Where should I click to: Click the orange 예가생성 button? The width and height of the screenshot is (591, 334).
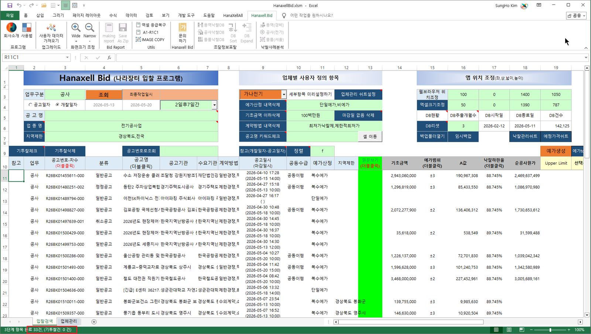[x=556, y=151]
